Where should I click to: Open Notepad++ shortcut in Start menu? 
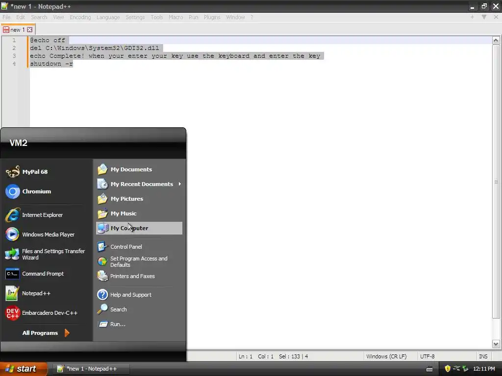point(28,293)
